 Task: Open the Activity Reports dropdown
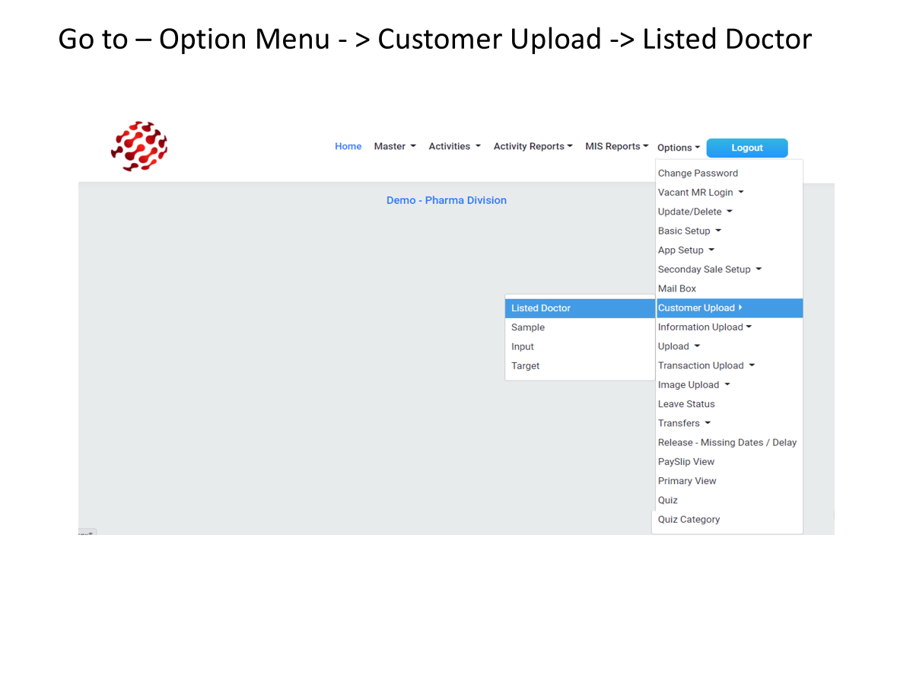(x=533, y=146)
